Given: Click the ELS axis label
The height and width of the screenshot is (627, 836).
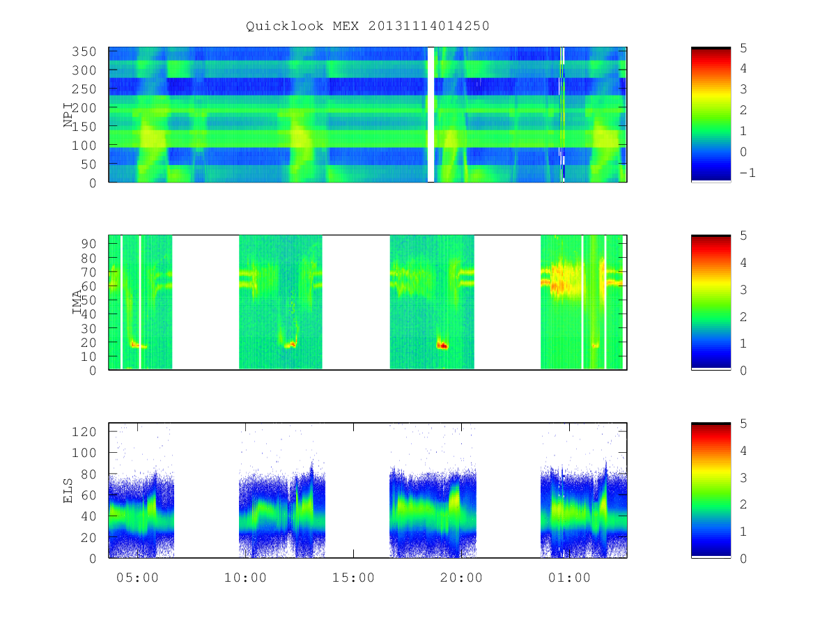Looking at the screenshot, I should tap(68, 490).
